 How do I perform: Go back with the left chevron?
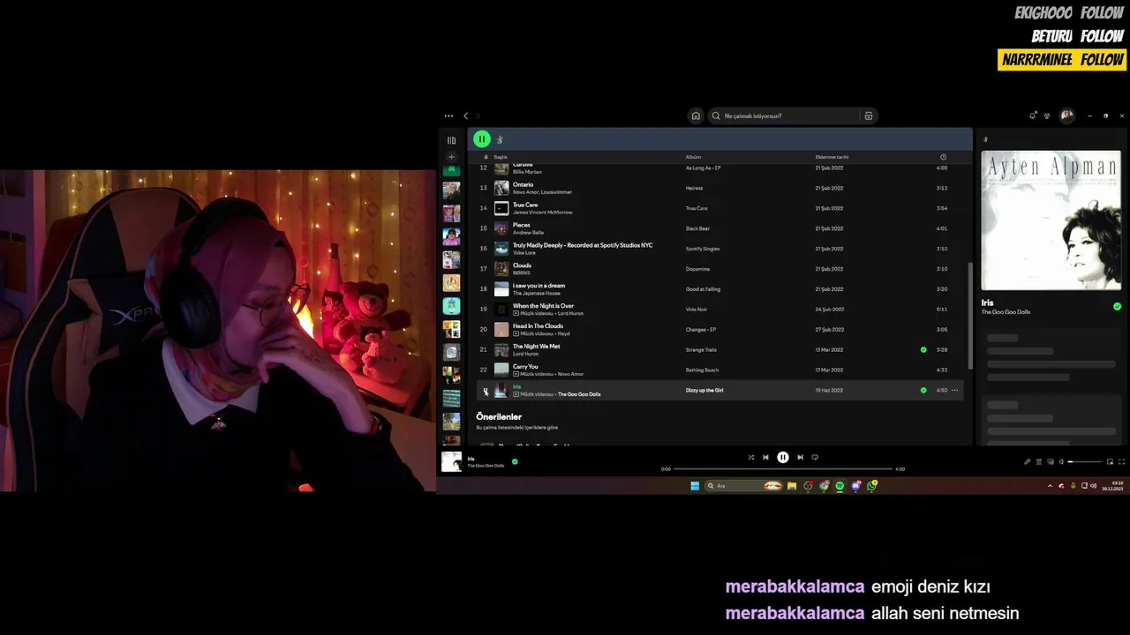coord(466,116)
